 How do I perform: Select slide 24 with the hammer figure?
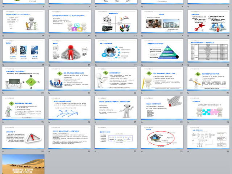(208, 79)
